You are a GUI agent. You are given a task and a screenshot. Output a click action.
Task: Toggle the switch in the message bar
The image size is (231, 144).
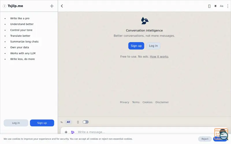[x=85, y=122]
